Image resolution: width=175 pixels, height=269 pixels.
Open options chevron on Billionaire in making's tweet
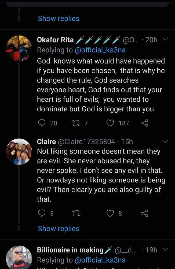[x=165, y=249]
